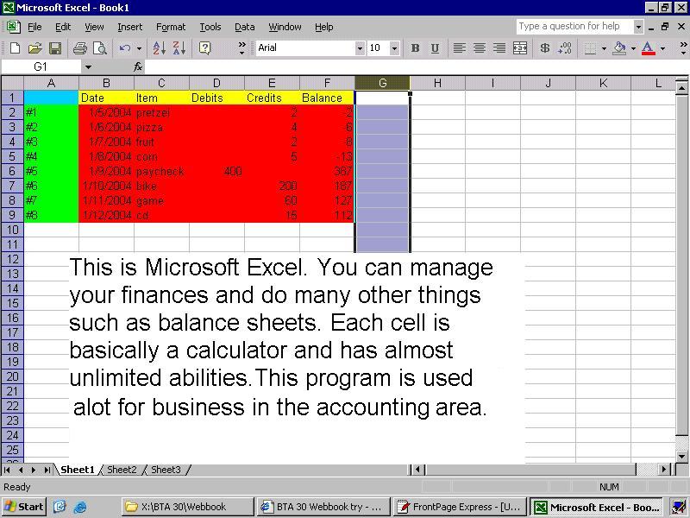690x518 pixels.
Task: Switch to X:\BTA 30\Webbook taskbar button
Action: [x=187, y=507]
